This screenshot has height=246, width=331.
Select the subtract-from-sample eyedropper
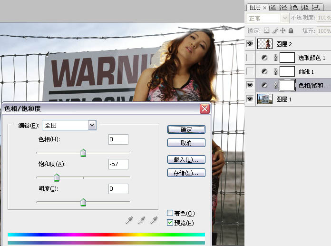click(x=153, y=220)
